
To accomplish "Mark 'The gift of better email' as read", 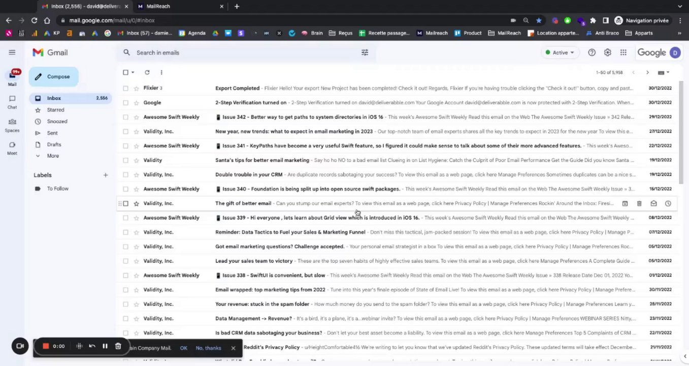I will [x=653, y=203].
